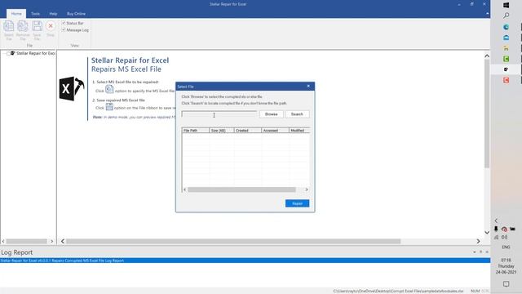Click the Stop ribbon icon
Image resolution: width=522 pixels, height=294 pixels.
[x=51, y=29]
